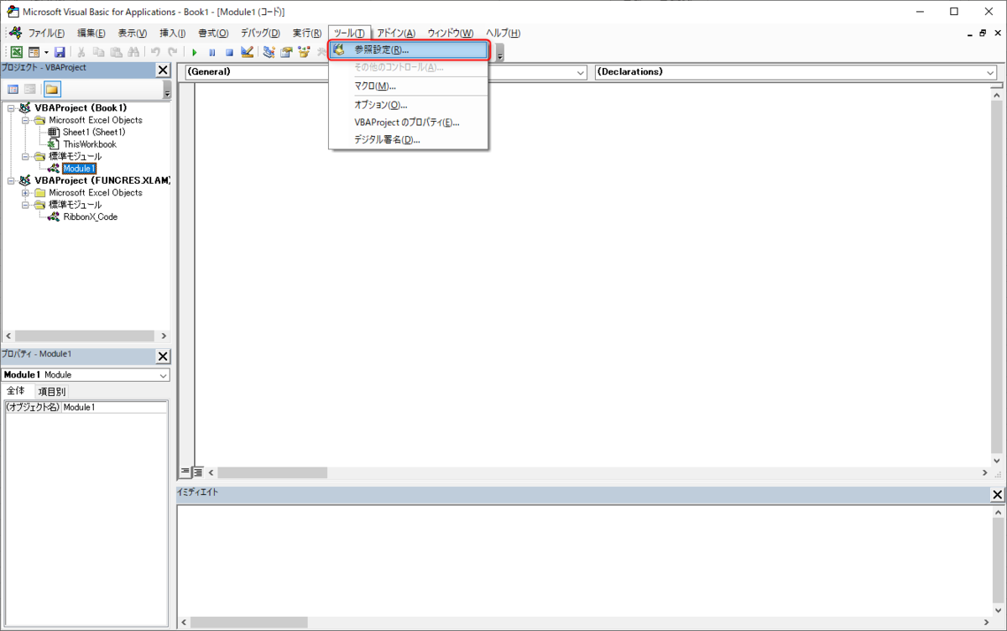Click code window horizontal scrollbar thumb

point(274,473)
